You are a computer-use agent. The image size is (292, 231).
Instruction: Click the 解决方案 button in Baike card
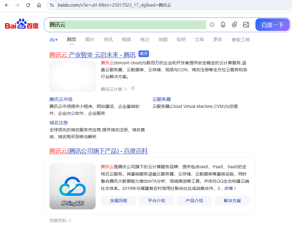(232, 201)
